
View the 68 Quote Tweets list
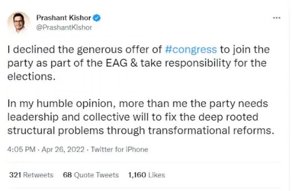pyautogui.click(x=91, y=175)
